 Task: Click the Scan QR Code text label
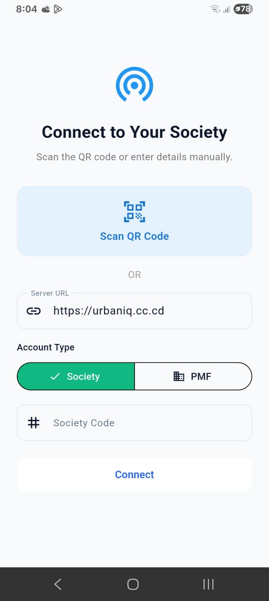click(134, 236)
